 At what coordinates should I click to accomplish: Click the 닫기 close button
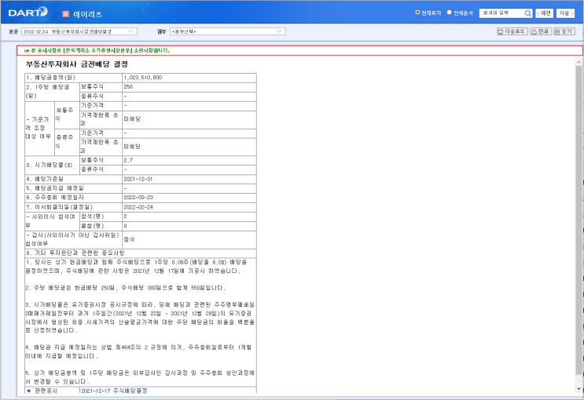pos(564,31)
